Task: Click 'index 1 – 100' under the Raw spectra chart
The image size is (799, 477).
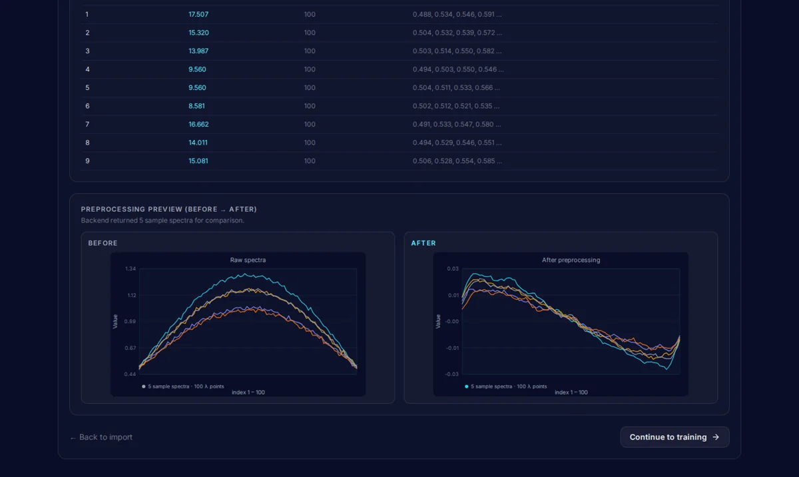Action: pos(248,392)
